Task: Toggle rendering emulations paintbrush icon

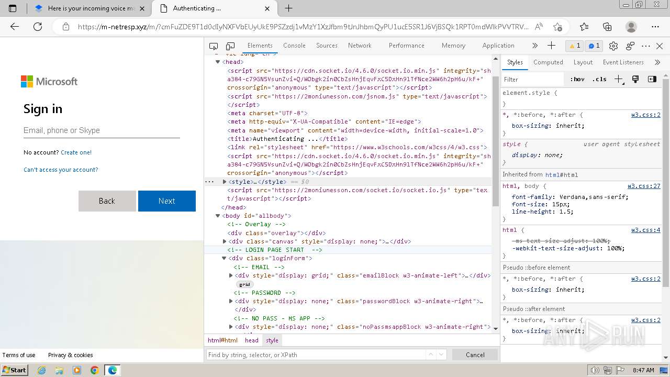Action: pyautogui.click(x=635, y=79)
